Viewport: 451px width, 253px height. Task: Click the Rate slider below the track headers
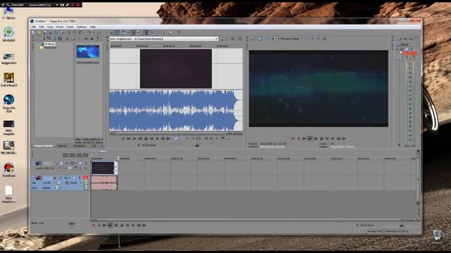(x=72, y=223)
